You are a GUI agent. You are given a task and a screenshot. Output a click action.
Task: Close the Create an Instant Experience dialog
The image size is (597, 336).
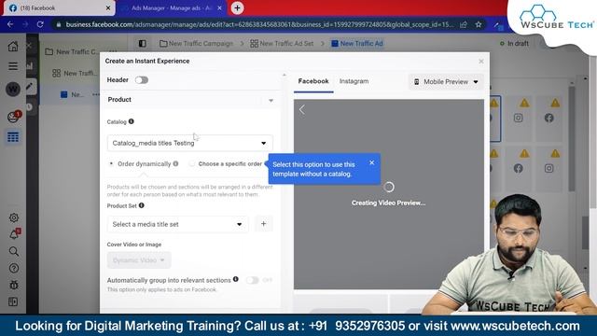point(481,62)
